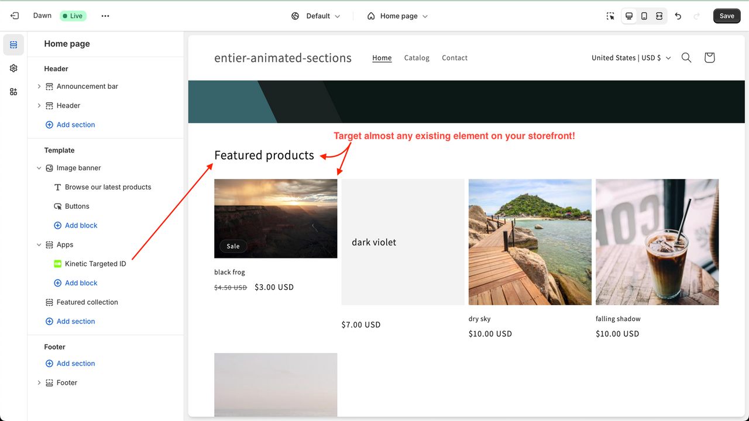Screen dimensions: 749x421
Task: Click the exit editor back icon
Action: tap(15, 16)
